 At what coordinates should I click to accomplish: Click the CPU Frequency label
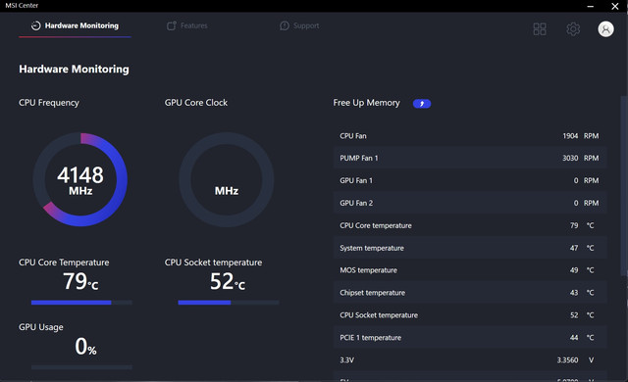pyautogui.click(x=49, y=103)
